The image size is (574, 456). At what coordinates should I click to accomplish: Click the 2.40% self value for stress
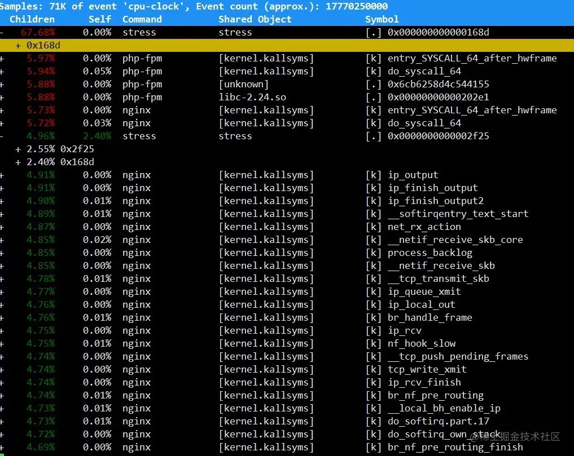click(x=97, y=136)
